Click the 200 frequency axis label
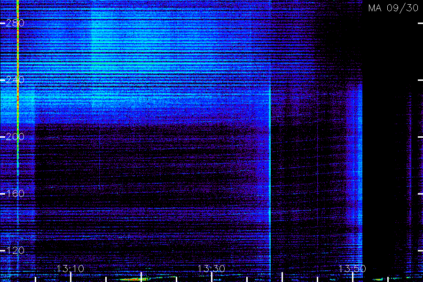Viewport: 423px width, 282px height. click(15, 137)
